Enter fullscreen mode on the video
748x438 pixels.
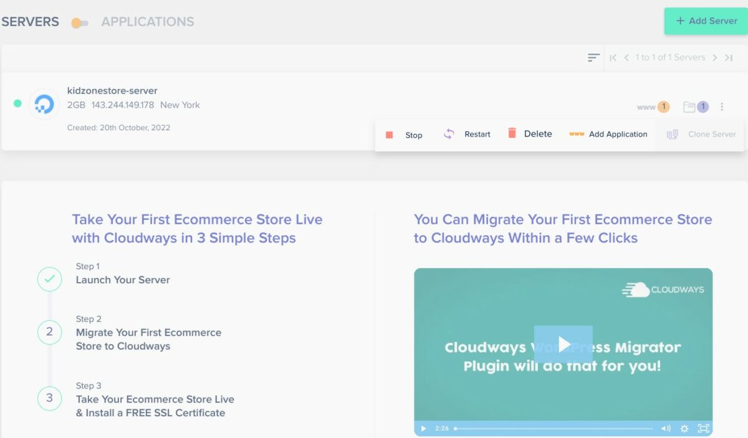pyautogui.click(x=703, y=429)
